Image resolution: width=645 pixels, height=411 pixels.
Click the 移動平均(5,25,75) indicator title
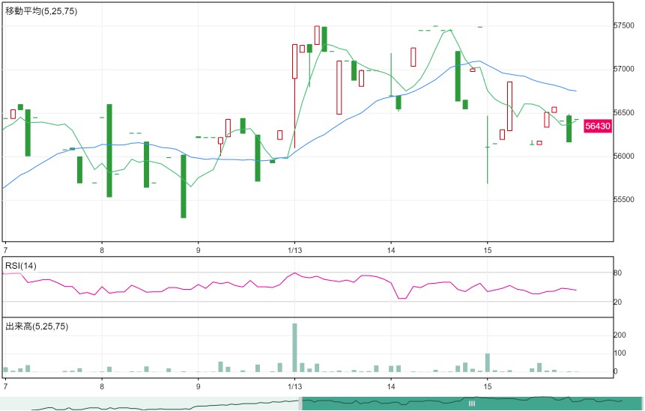coord(41,11)
